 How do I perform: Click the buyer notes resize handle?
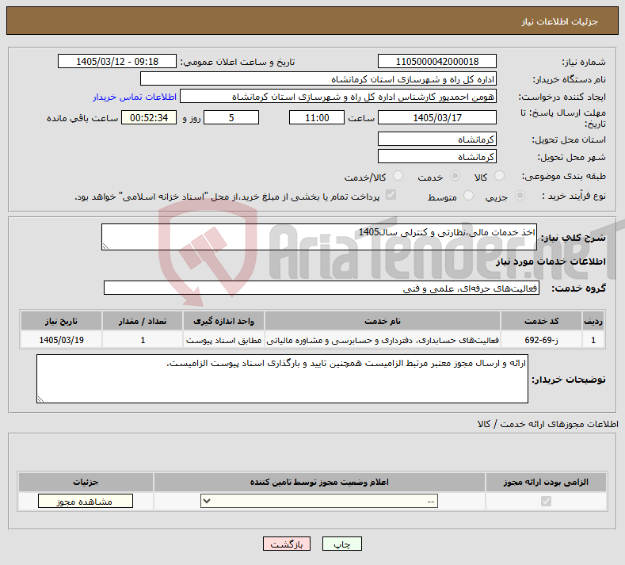(x=40, y=399)
